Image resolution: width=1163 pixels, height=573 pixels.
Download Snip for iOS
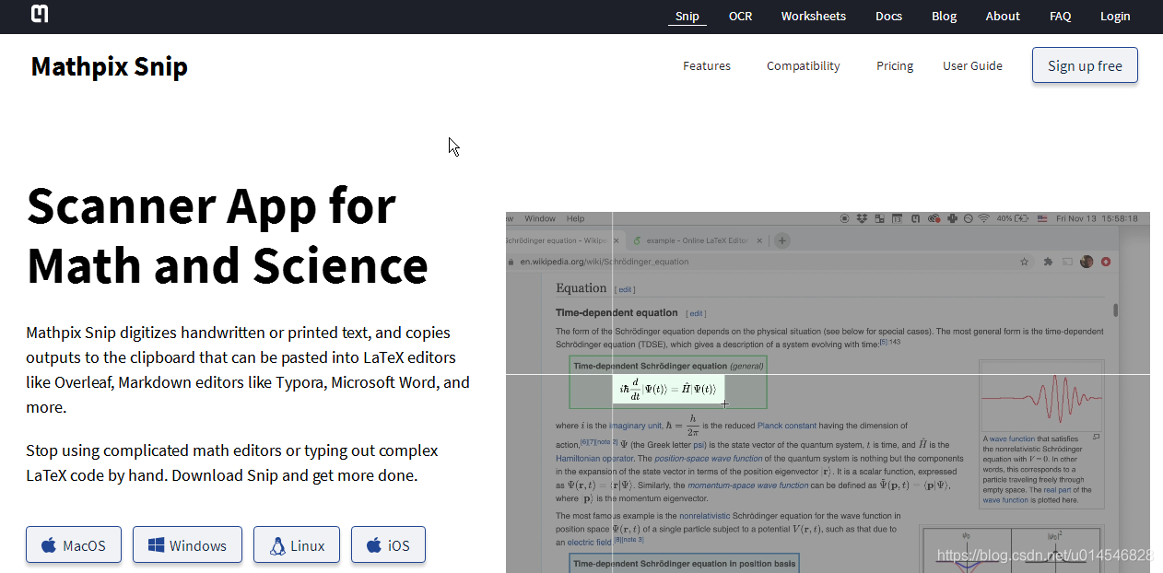coord(388,544)
